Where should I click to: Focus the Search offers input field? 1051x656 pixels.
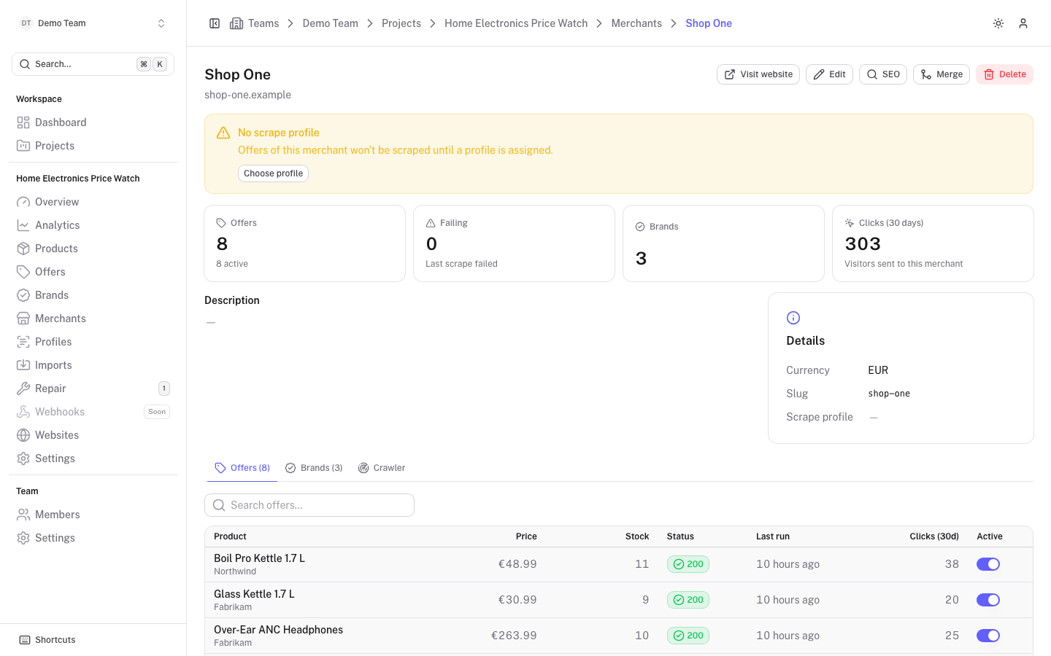tap(309, 505)
